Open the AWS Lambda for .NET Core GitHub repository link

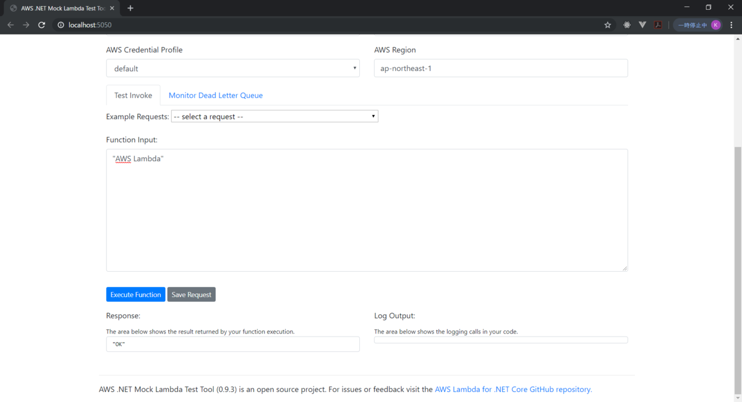(x=513, y=389)
